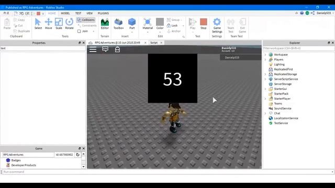Pick the Rotate tool
335x188 pixels.
[x=69, y=23]
